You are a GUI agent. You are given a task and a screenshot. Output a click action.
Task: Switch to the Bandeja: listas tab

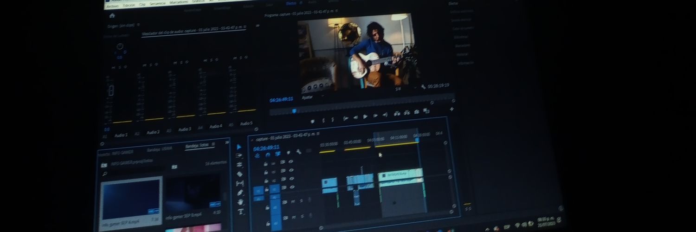pyautogui.click(x=197, y=146)
